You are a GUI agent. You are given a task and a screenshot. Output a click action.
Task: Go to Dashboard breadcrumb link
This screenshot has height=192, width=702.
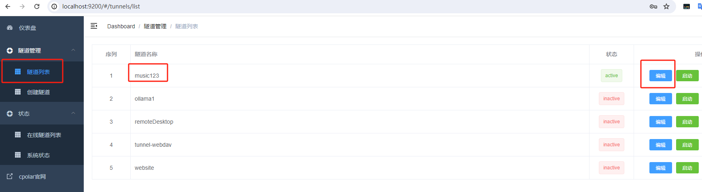(x=121, y=26)
